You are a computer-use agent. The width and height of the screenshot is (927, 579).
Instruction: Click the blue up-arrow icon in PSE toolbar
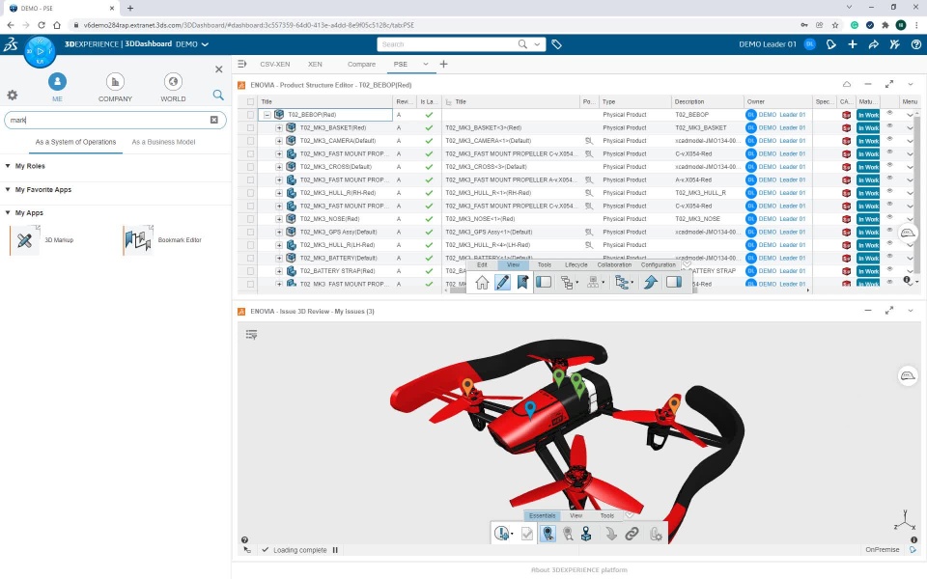pyautogui.click(x=650, y=283)
